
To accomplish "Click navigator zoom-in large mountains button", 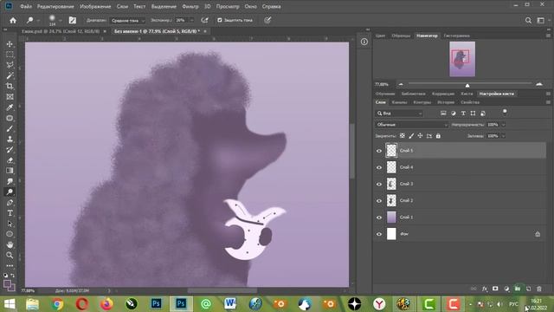I will (x=539, y=84).
